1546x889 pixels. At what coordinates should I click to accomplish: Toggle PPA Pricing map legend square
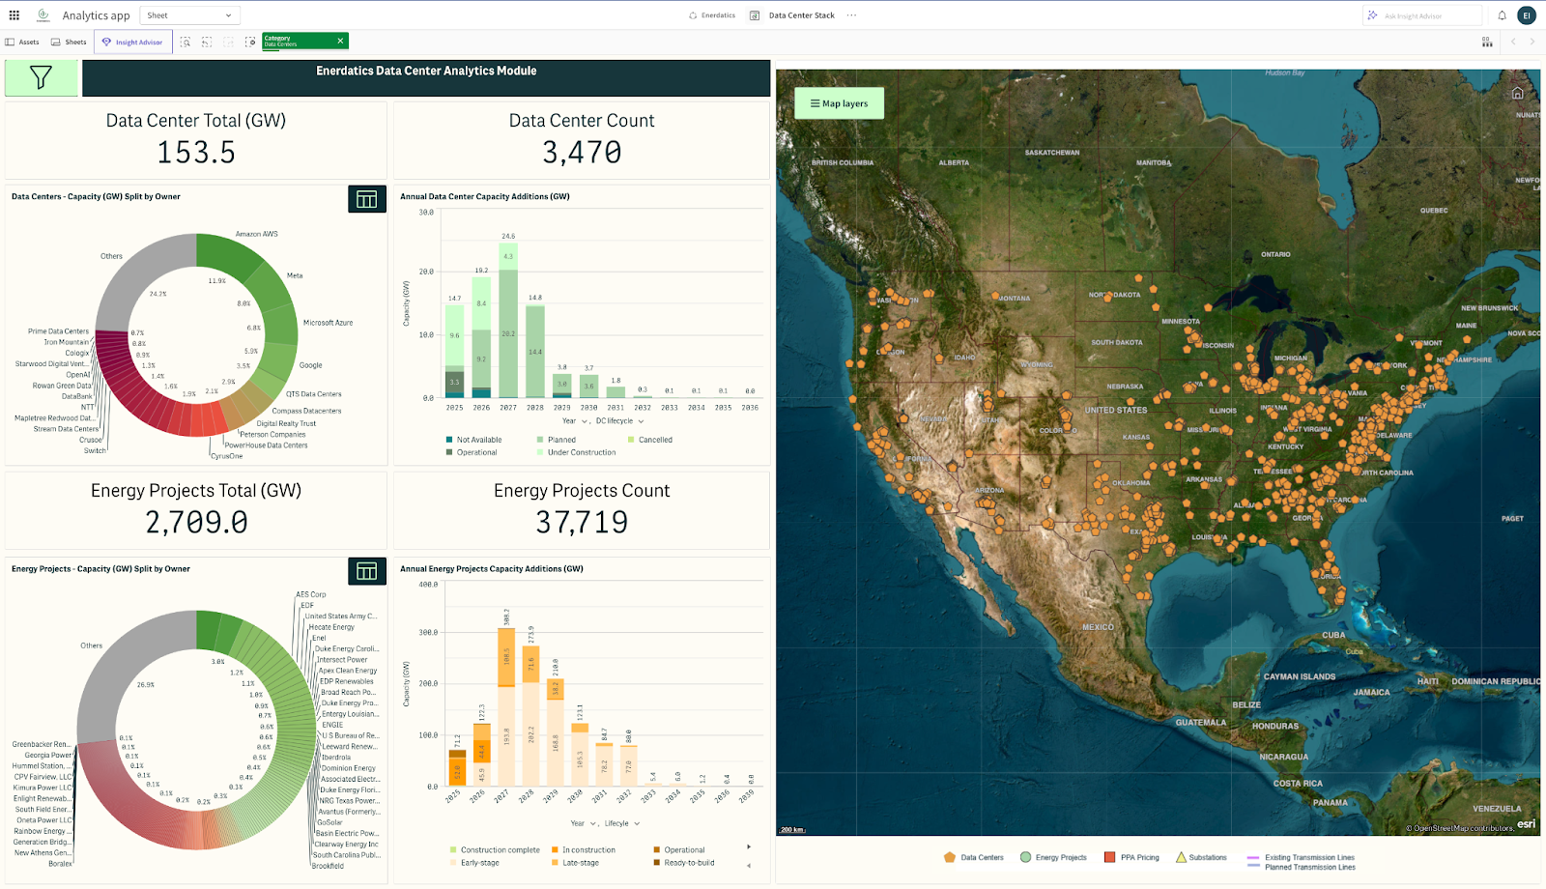pyautogui.click(x=1110, y=857)
